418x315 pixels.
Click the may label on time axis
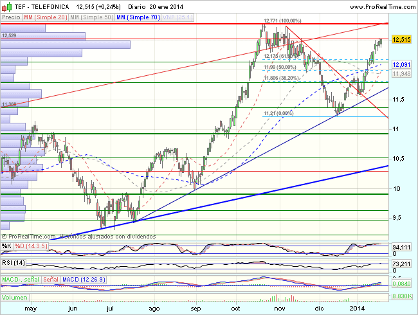(31, 309)
